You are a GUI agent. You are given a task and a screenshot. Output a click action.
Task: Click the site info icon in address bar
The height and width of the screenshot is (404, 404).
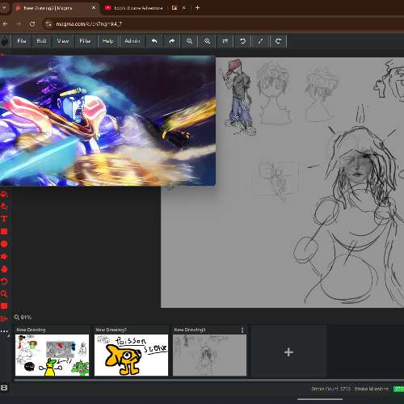pos(48,24)
